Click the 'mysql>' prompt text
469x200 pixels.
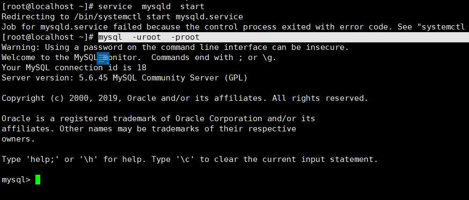click(x=16, y=180)
